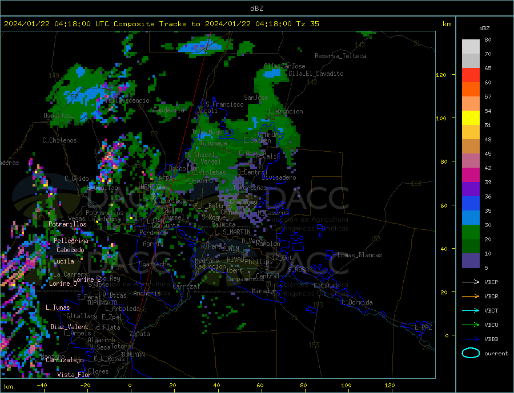Click the L_Dormida label
The width and height of the screenshot is (514, 393).
(x=358, y=302)
